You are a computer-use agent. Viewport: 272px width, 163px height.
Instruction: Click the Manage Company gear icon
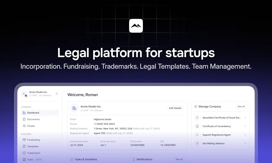coord(196,106)
